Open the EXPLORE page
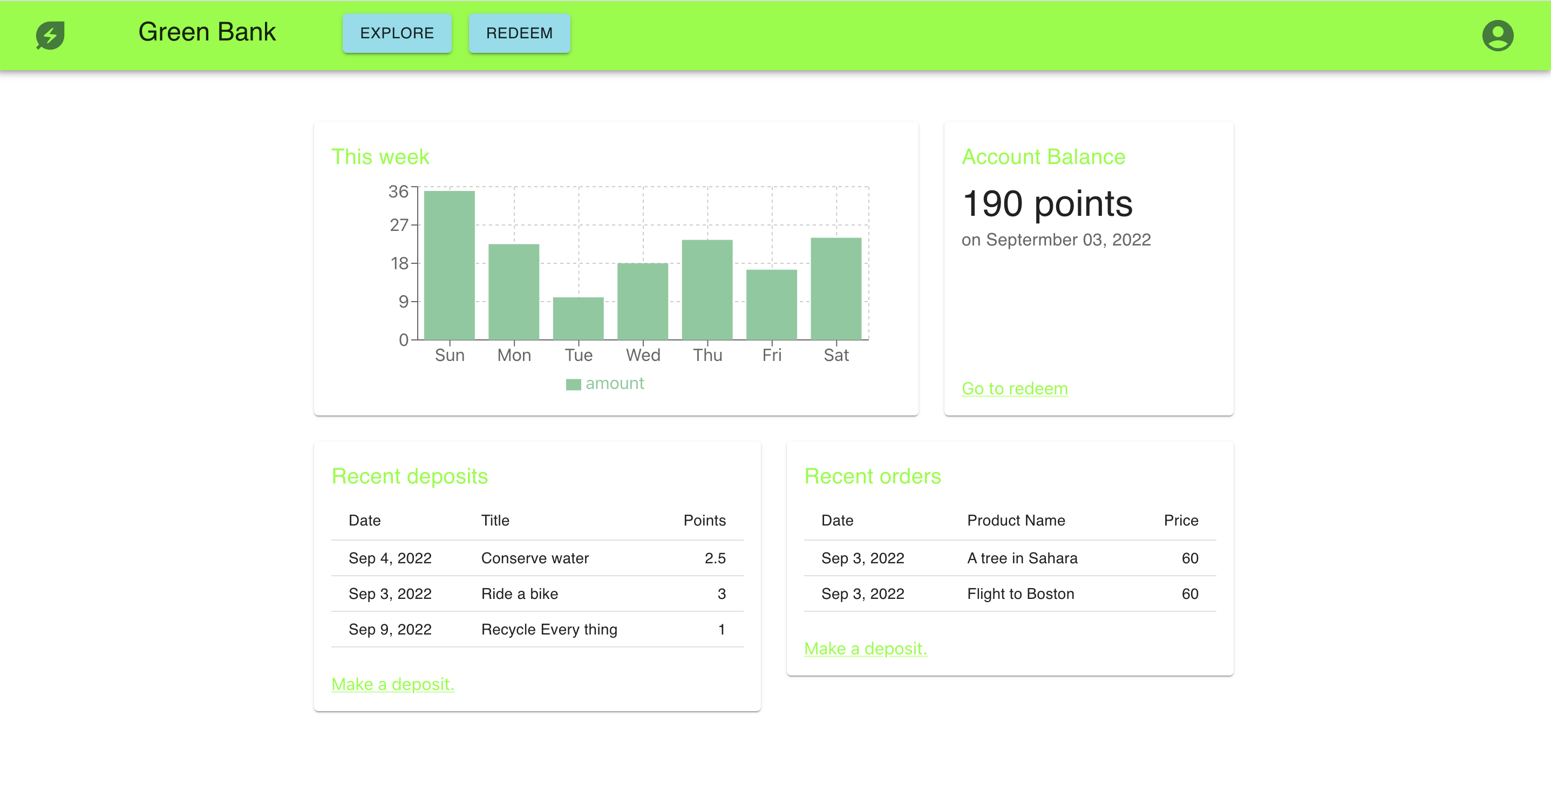 (x=397, y=33)
